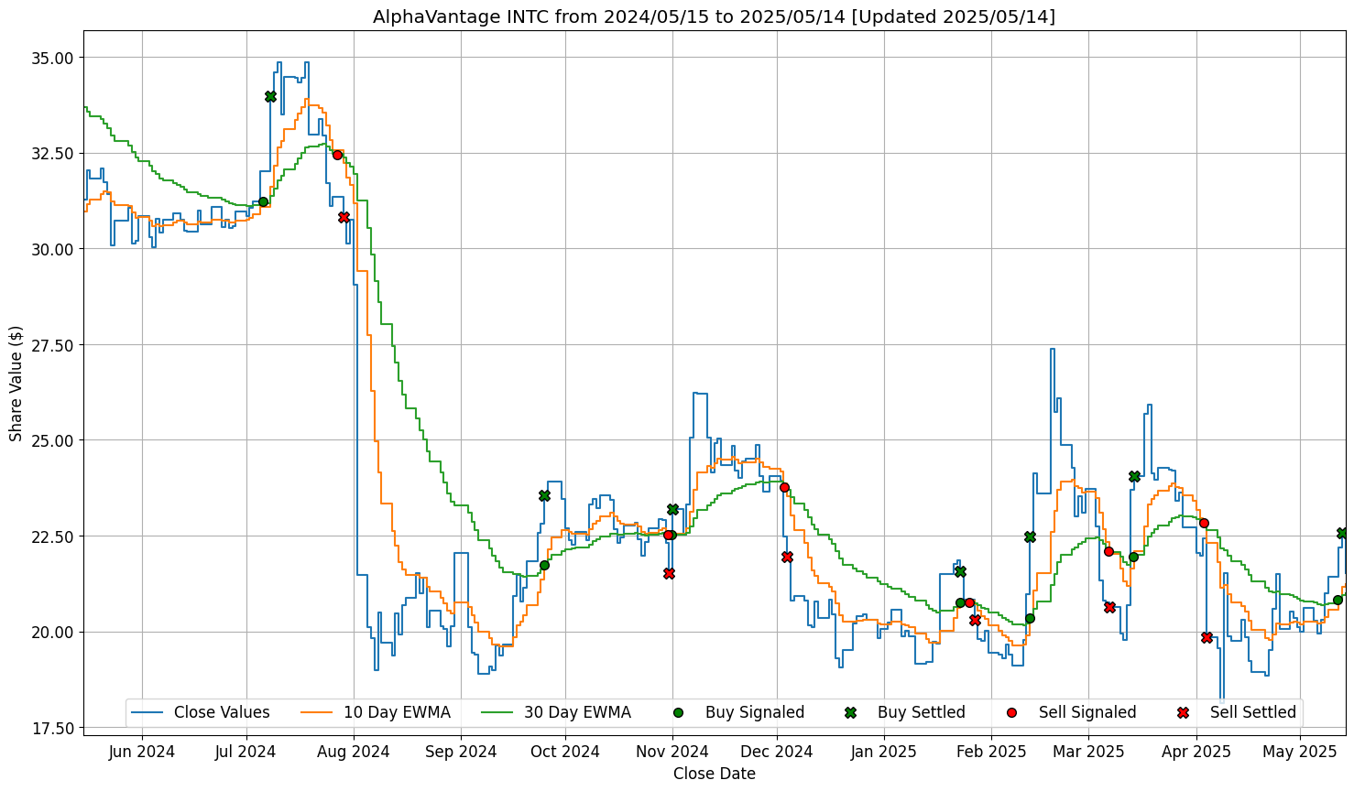
Task: Click the September 2024 Buy Settled marker
Action: point(544,495)
